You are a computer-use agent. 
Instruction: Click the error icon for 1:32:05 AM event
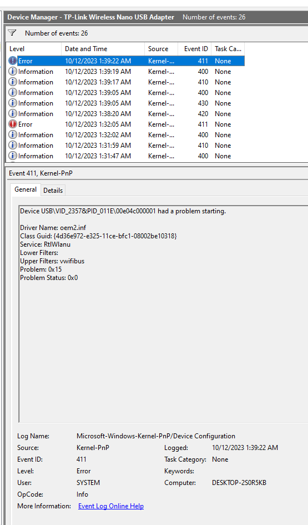point(13,124)
